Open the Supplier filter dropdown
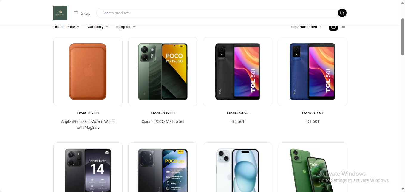405x192 pixels. [x=126, y=27]
